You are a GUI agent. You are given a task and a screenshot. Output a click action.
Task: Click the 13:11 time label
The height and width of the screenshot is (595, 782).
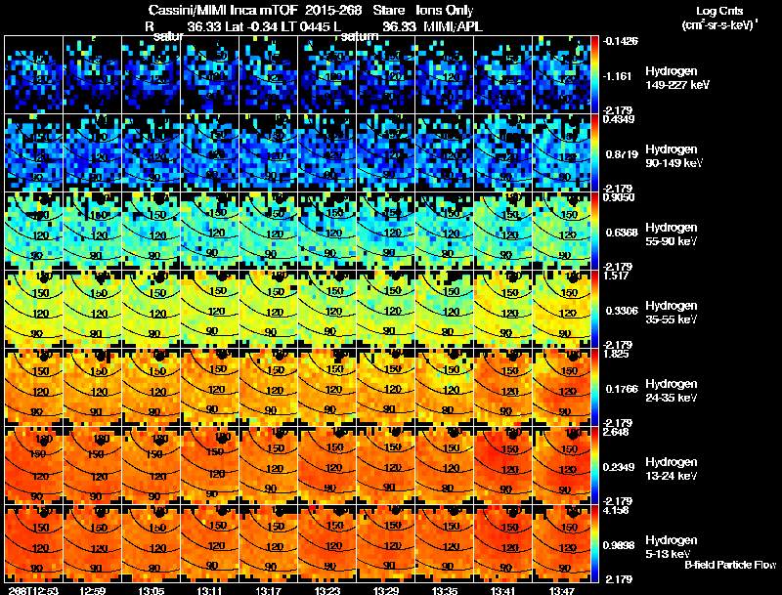209,591
